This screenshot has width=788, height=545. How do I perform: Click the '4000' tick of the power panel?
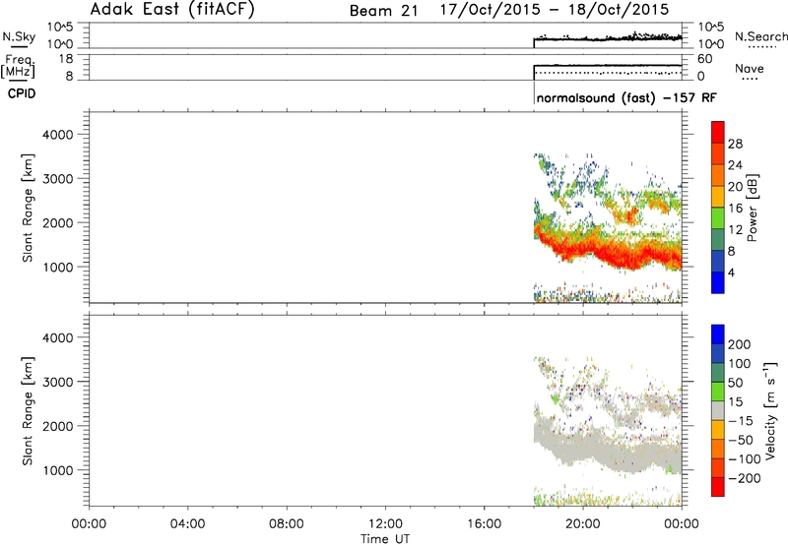coord(58,135)
